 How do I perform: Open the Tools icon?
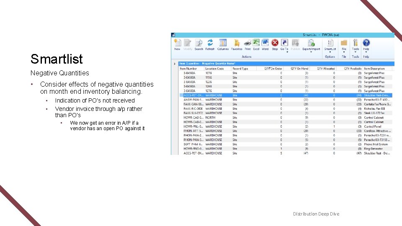coord(356,43)
